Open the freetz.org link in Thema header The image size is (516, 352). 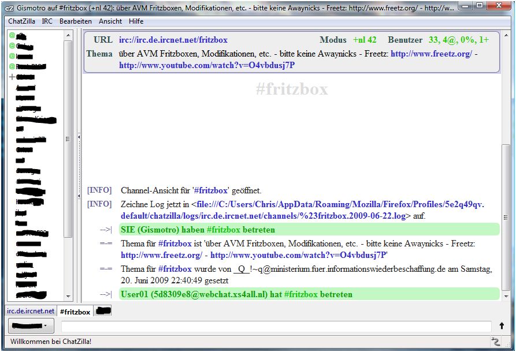tap(431, 54)
